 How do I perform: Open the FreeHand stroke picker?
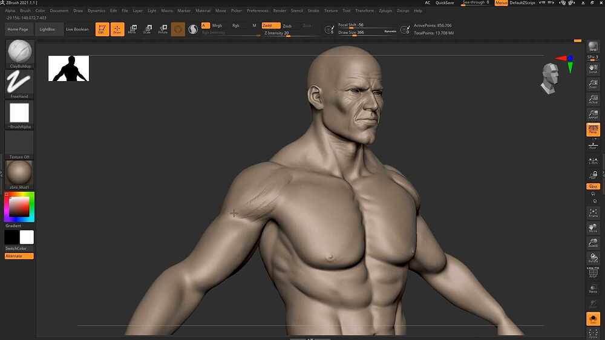(x=19, y=82)
